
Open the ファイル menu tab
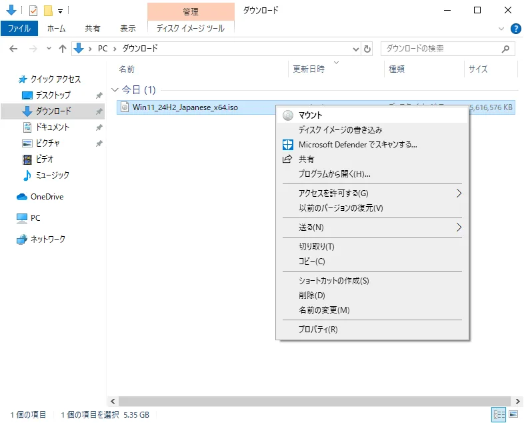click(19, 29)
